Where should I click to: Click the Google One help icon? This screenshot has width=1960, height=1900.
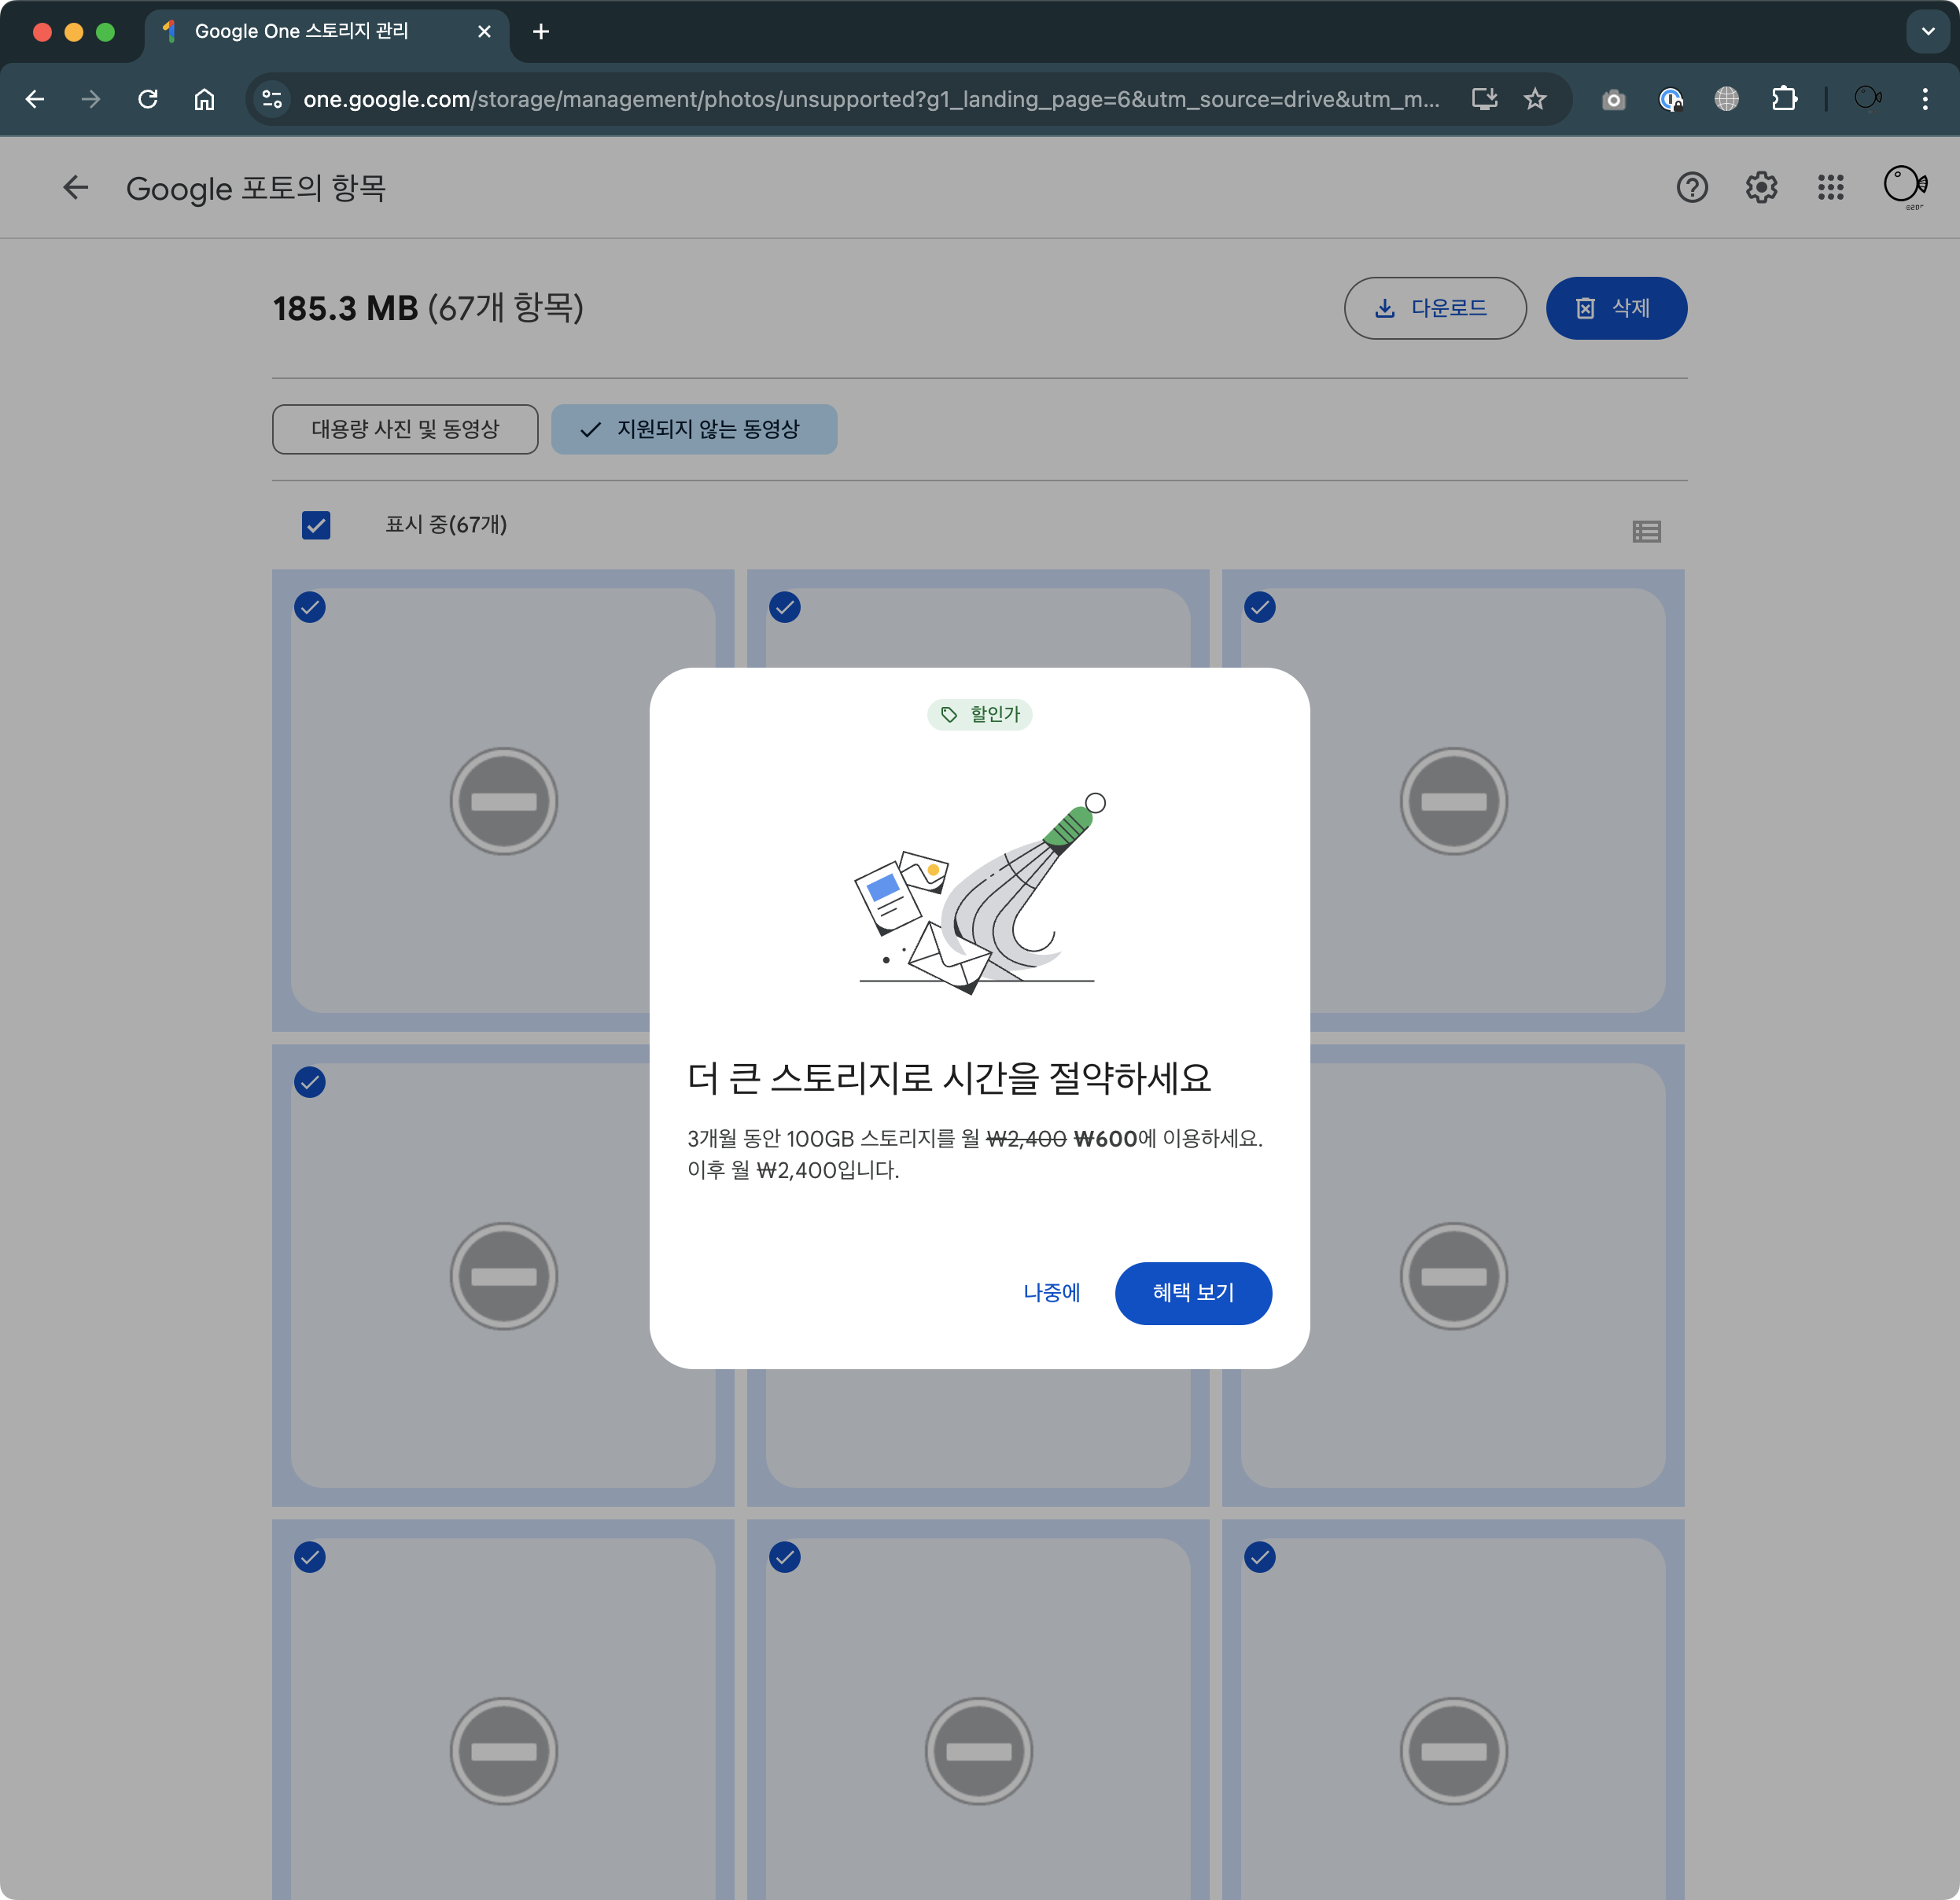(x=1691, y=187)
